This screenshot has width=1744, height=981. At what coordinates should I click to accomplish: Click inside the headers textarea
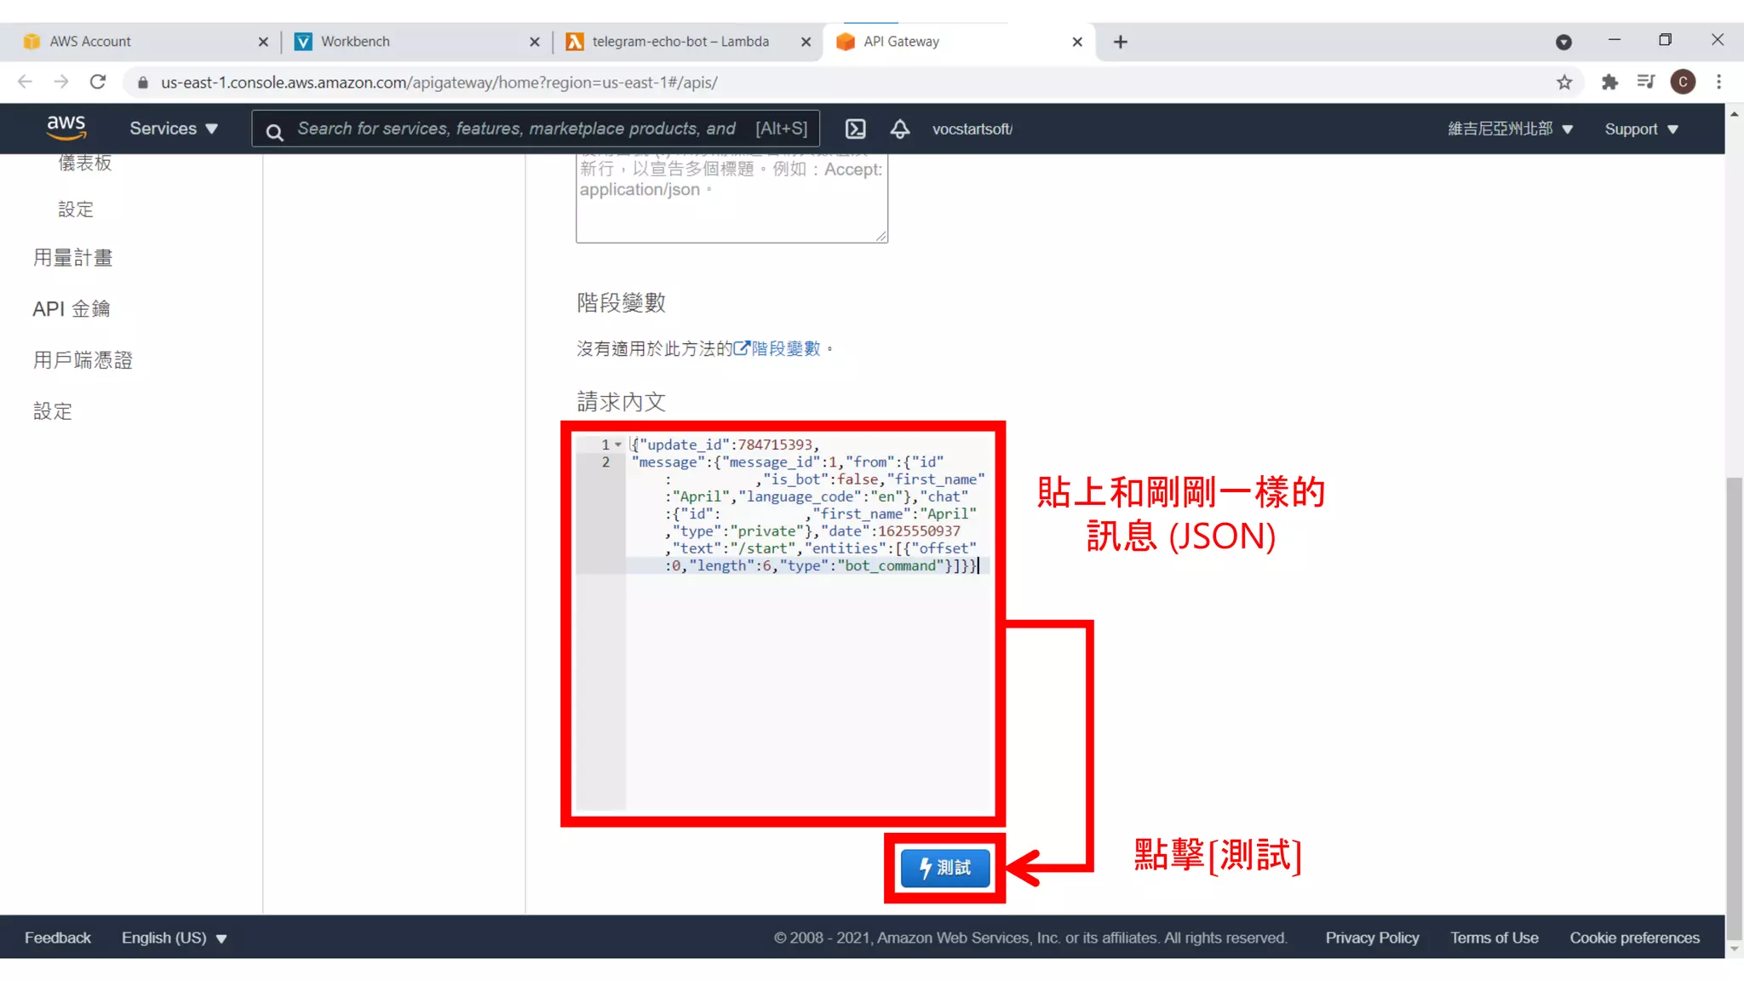click(x=731, y=198)
